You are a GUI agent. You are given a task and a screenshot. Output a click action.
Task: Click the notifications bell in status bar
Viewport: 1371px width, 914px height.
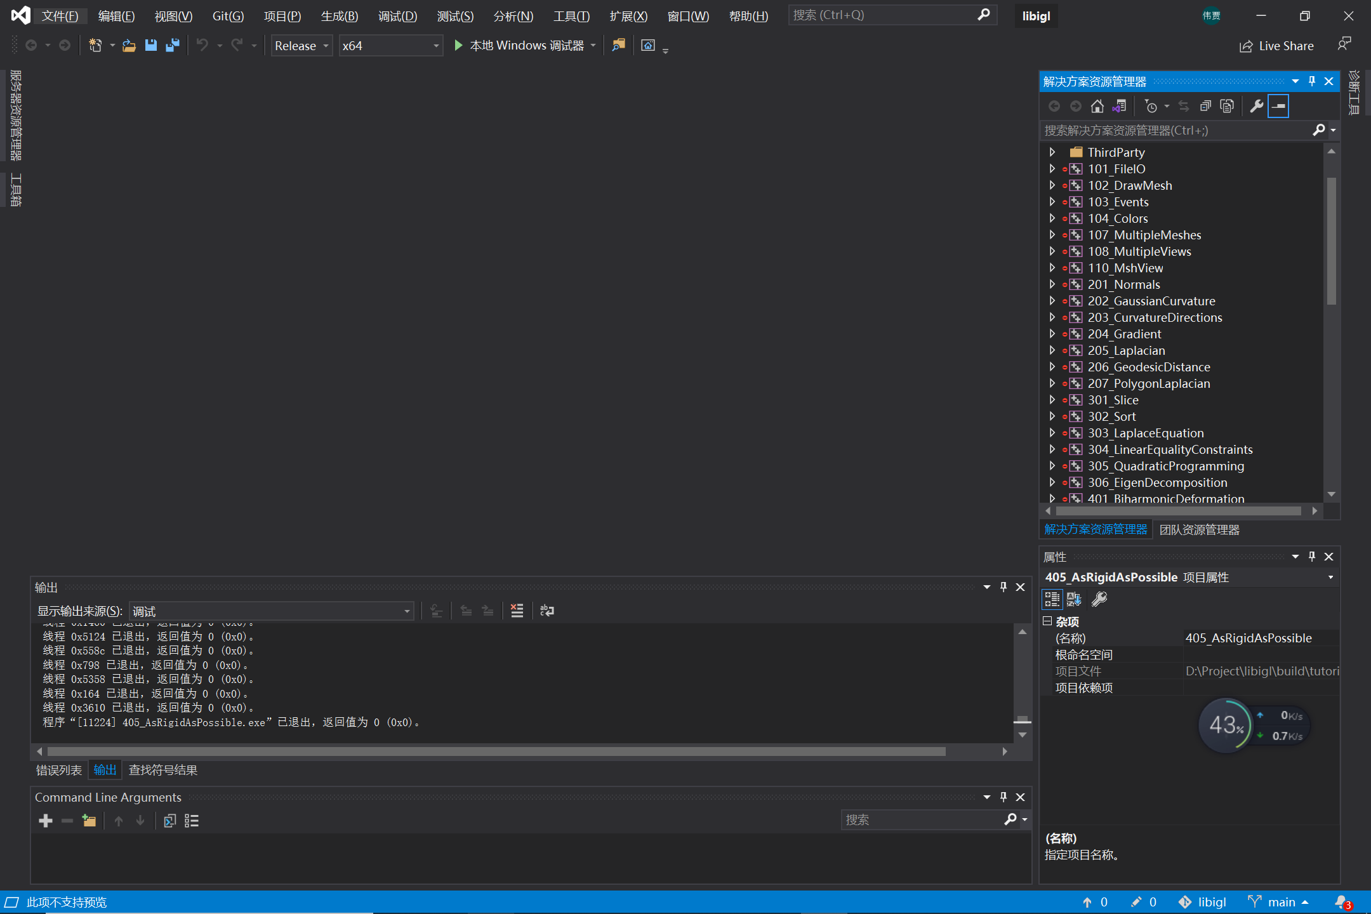pos(1341,902)
